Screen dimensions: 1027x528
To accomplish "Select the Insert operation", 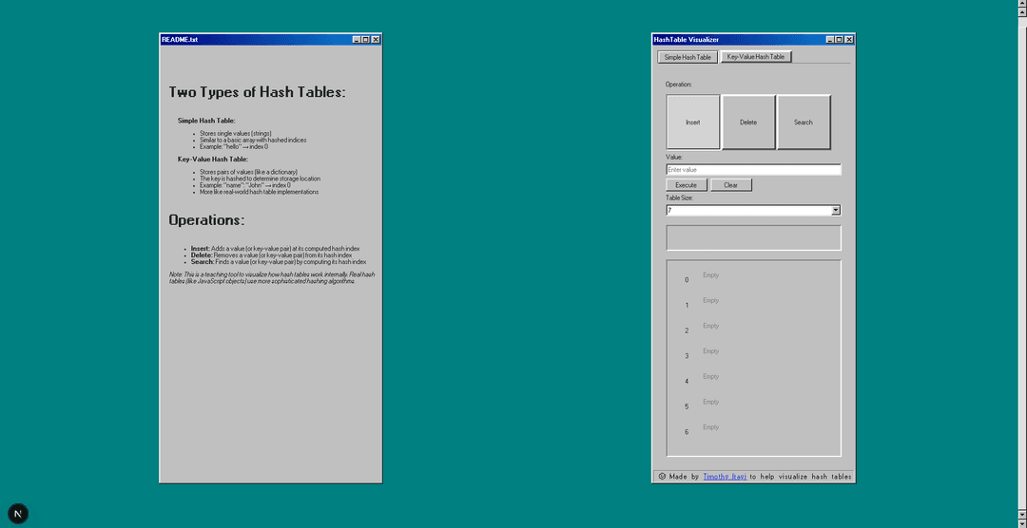I will coord(692,123).
